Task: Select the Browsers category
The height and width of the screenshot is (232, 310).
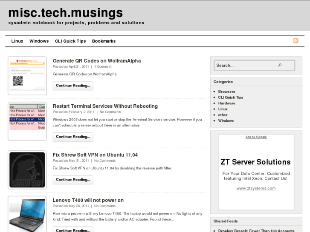Action: coord(226,92)
